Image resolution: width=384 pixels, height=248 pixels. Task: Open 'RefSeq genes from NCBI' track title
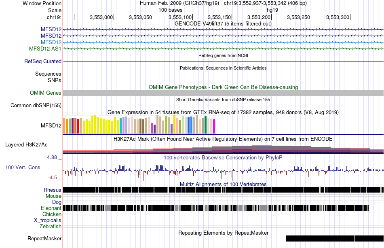[224, 56]
